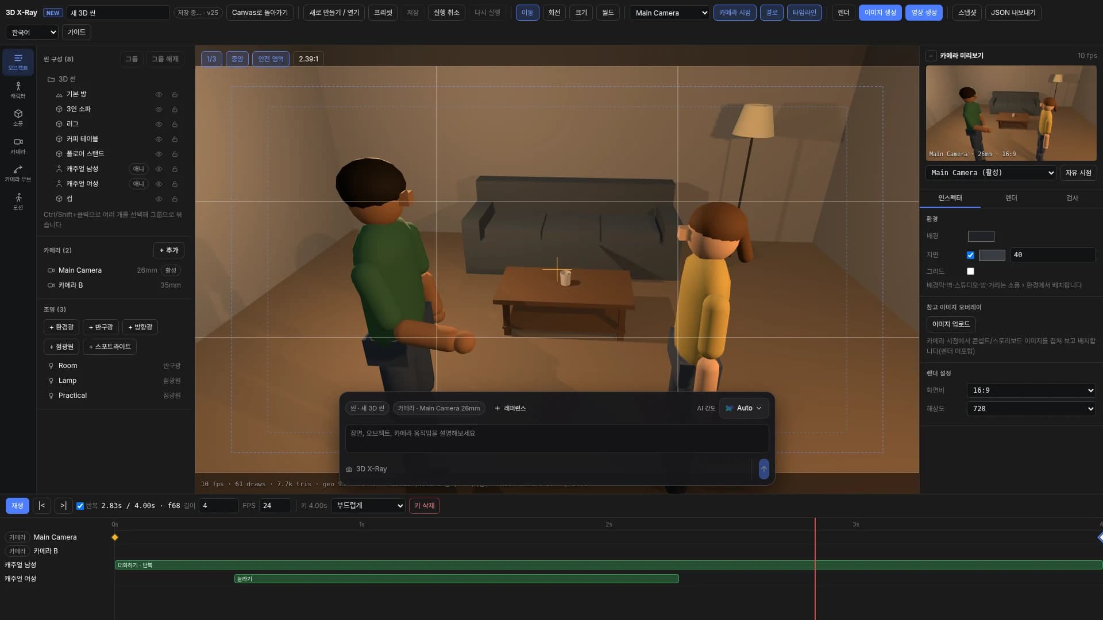The width and height of the screenshot is (1103, 620).
Task: Hide the 플로어 스탠드 object
Action: tap(159, 154)
